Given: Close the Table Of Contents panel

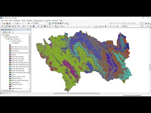Looking at the screenshot, I should (30, 30).
